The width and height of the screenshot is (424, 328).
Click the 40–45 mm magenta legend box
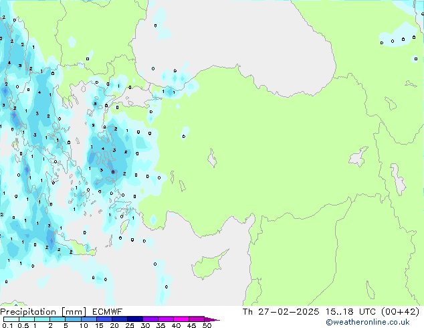(x=181, y=319)
